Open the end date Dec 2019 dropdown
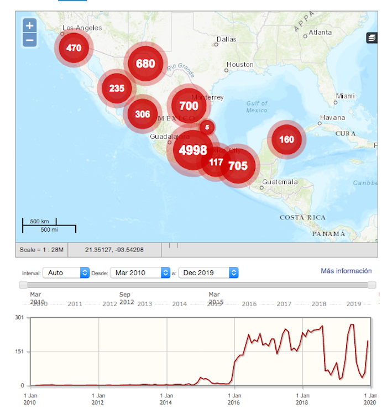 click(x=208, y=272)
